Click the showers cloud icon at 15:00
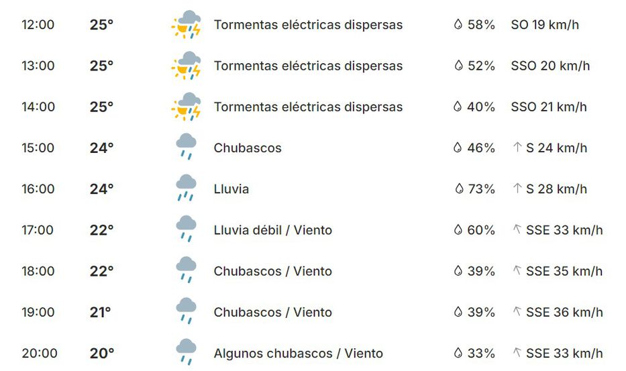Viewport: 626px width, 371px height. click(186, 147)
